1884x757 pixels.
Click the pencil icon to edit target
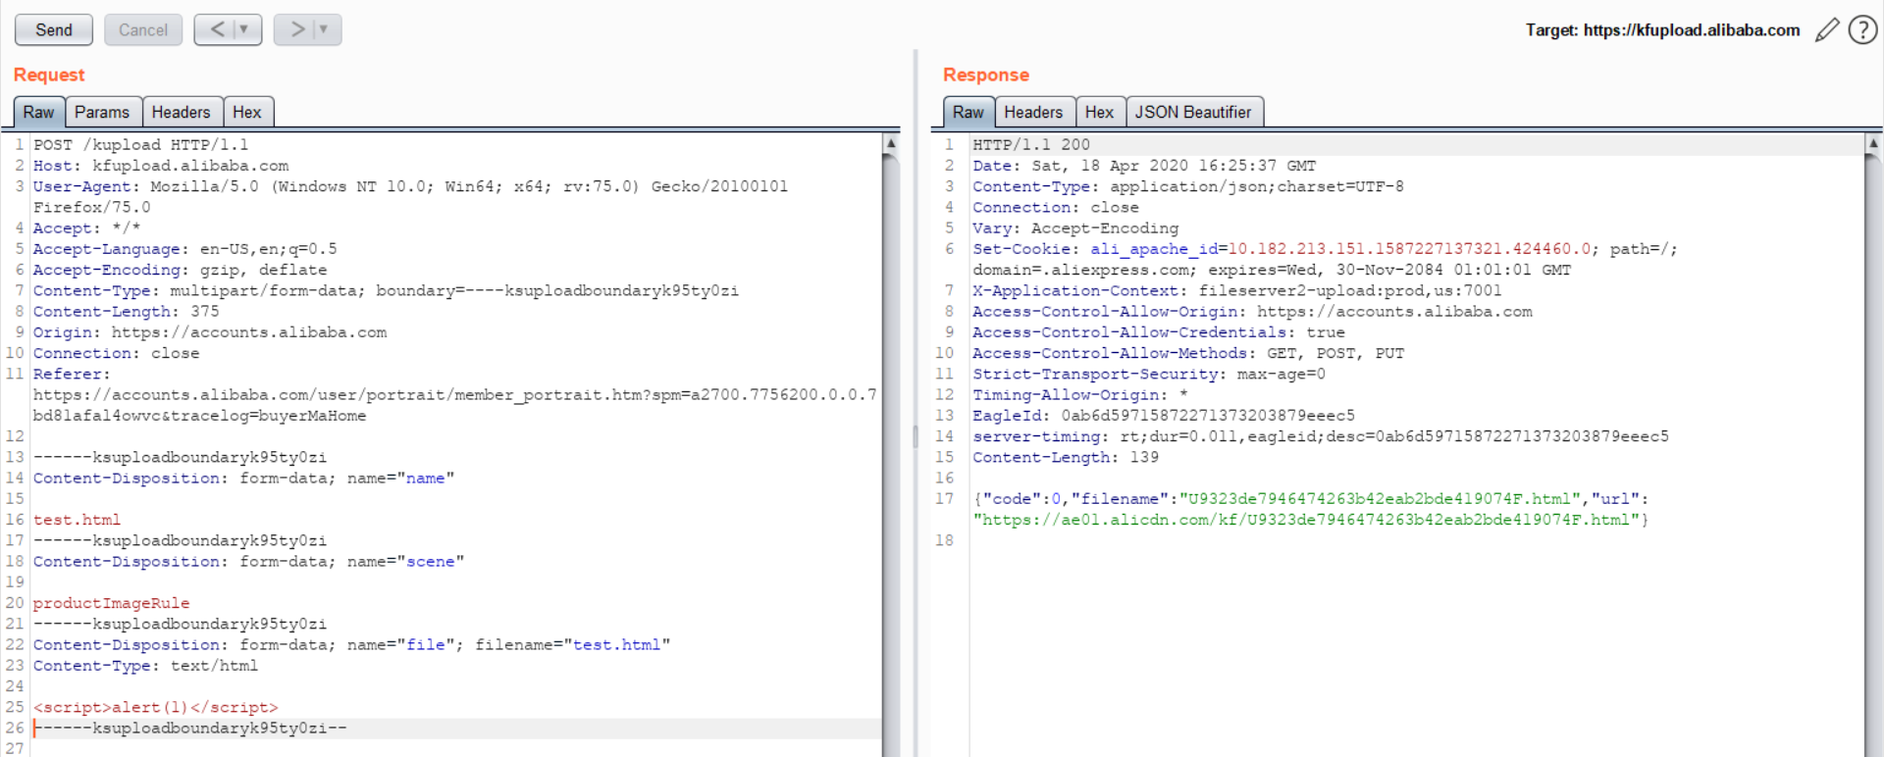1827,30
